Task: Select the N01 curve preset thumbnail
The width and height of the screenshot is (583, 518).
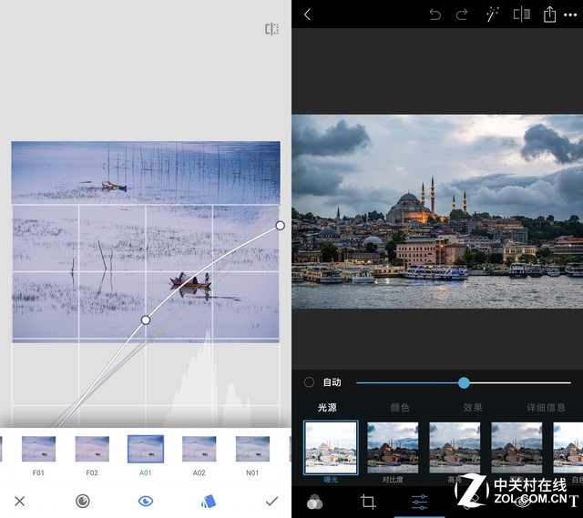Action: [x=252, y=449]
